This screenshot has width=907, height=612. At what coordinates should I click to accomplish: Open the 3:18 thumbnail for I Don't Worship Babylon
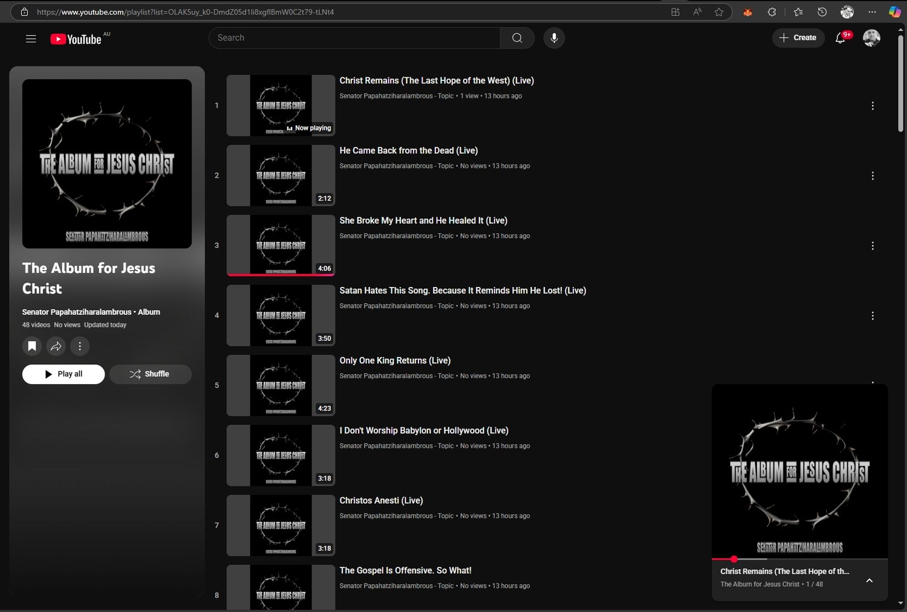pyautogui.click(x=281, y=456)
